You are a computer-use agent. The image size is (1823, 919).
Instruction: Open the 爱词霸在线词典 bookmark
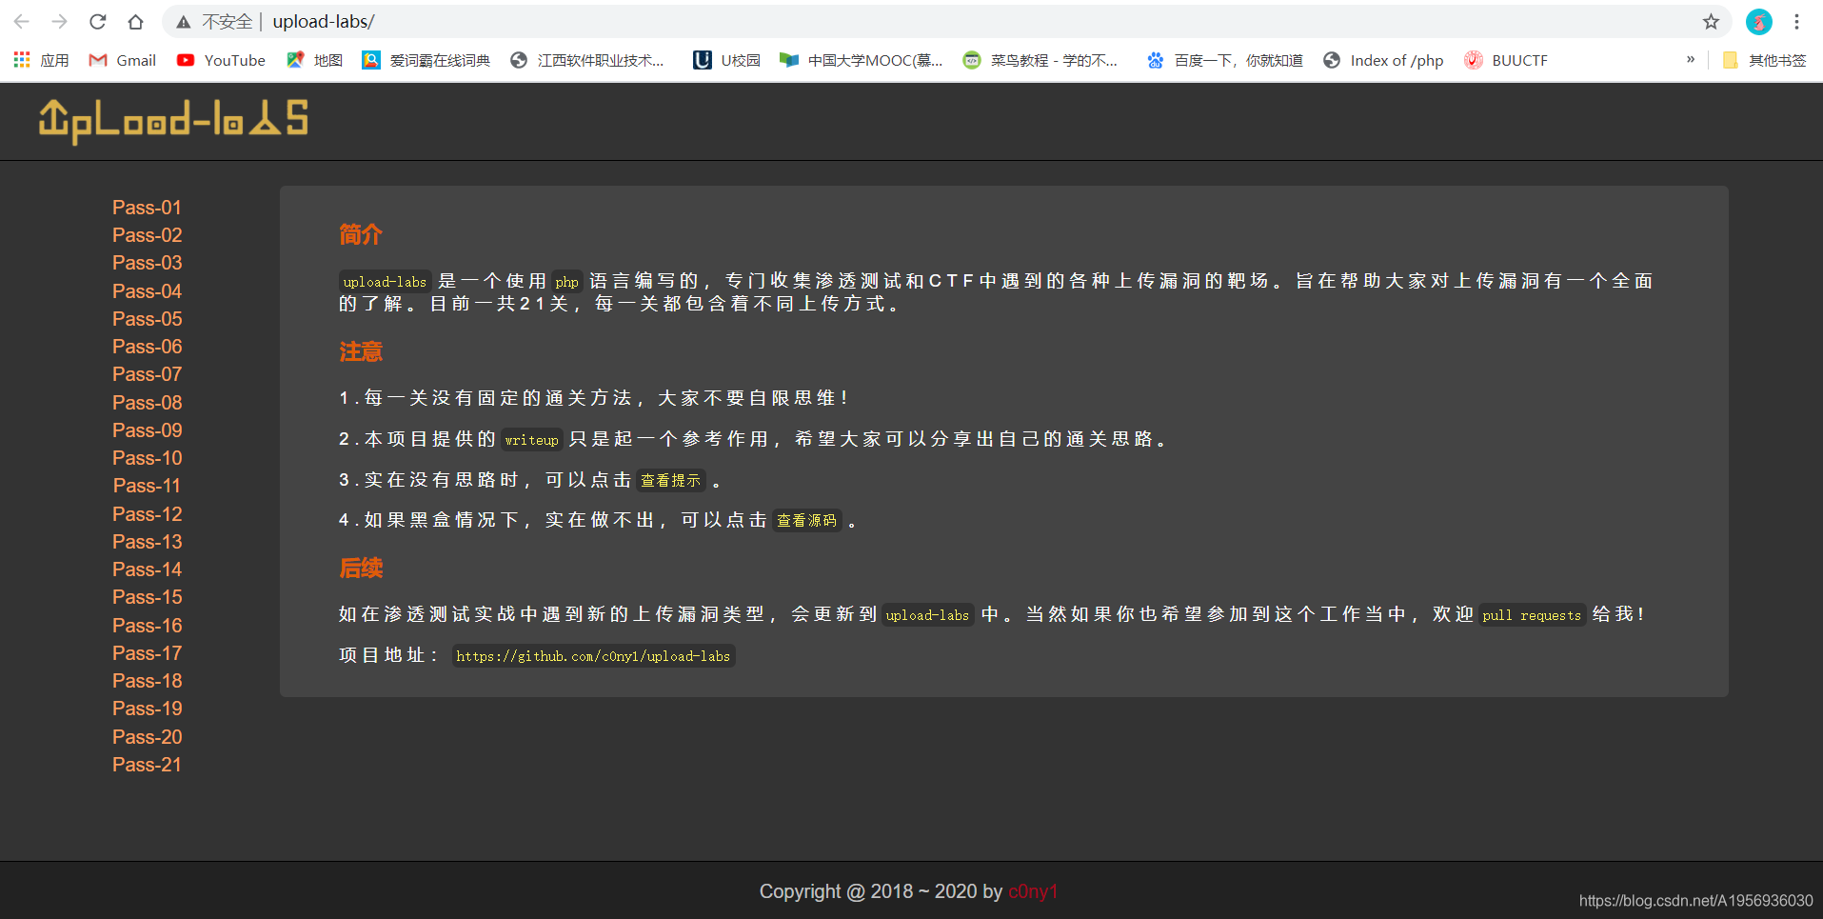pos(426,60)
